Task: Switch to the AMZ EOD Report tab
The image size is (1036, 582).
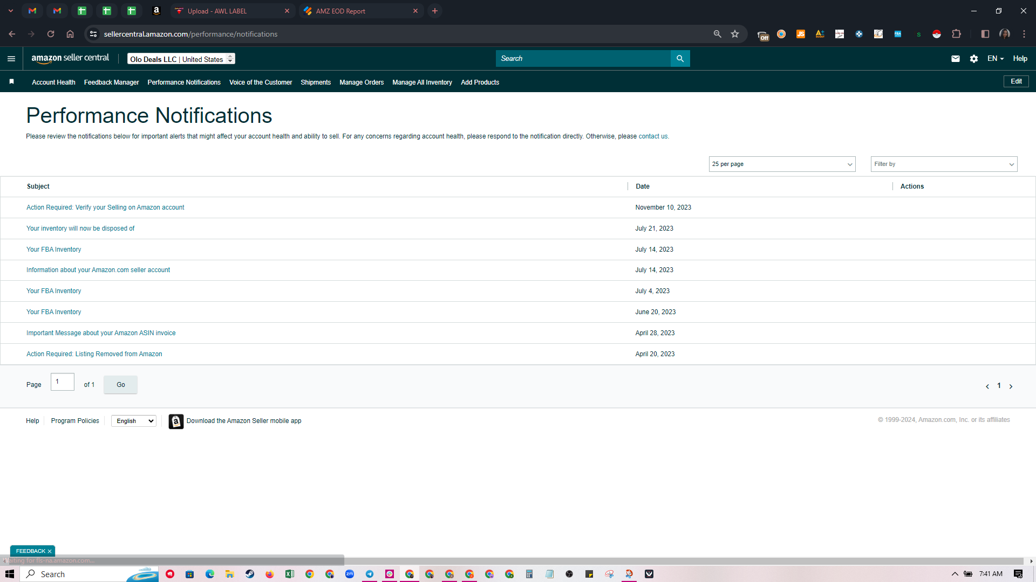Action: click(x=360, y=11)
